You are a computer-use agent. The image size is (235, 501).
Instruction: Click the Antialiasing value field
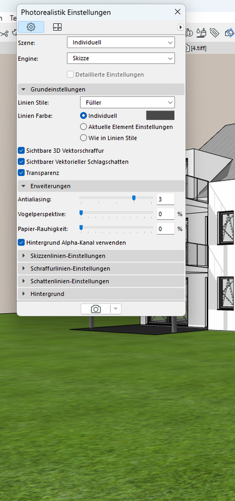(x=166, y=199)
